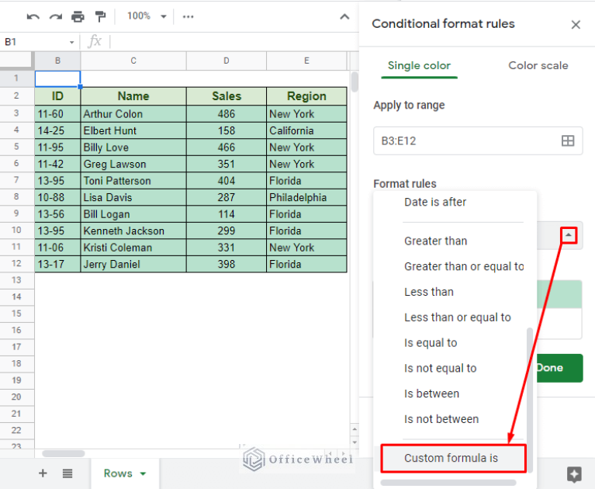Viewport: 595px width, 489px height.
Task: Click the print icon
Action: [78, 16]
